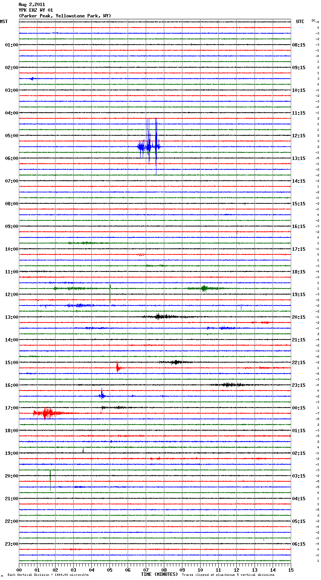Select the 02:00 MST time label
Viewport: 321px width, 580px height.
pos(11,68)
